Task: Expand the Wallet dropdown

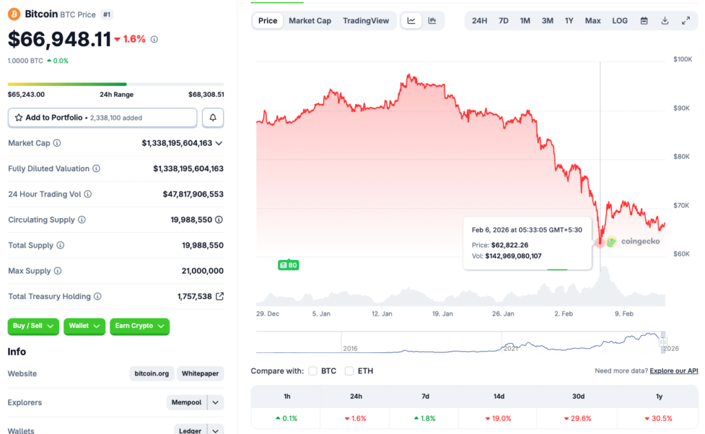Action: pos(85,326)
